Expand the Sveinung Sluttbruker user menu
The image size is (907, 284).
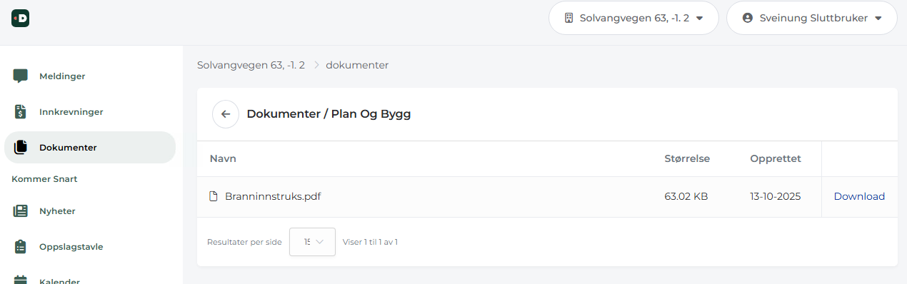point(812,18)
